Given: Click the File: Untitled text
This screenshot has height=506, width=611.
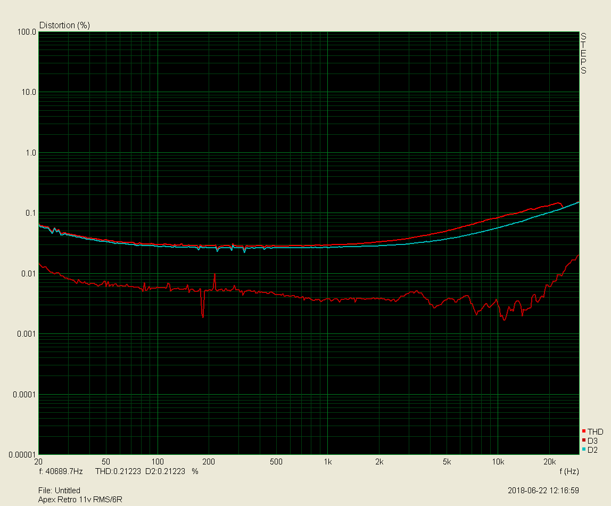Looking at the screenshot, I should [x=59, y=491].
